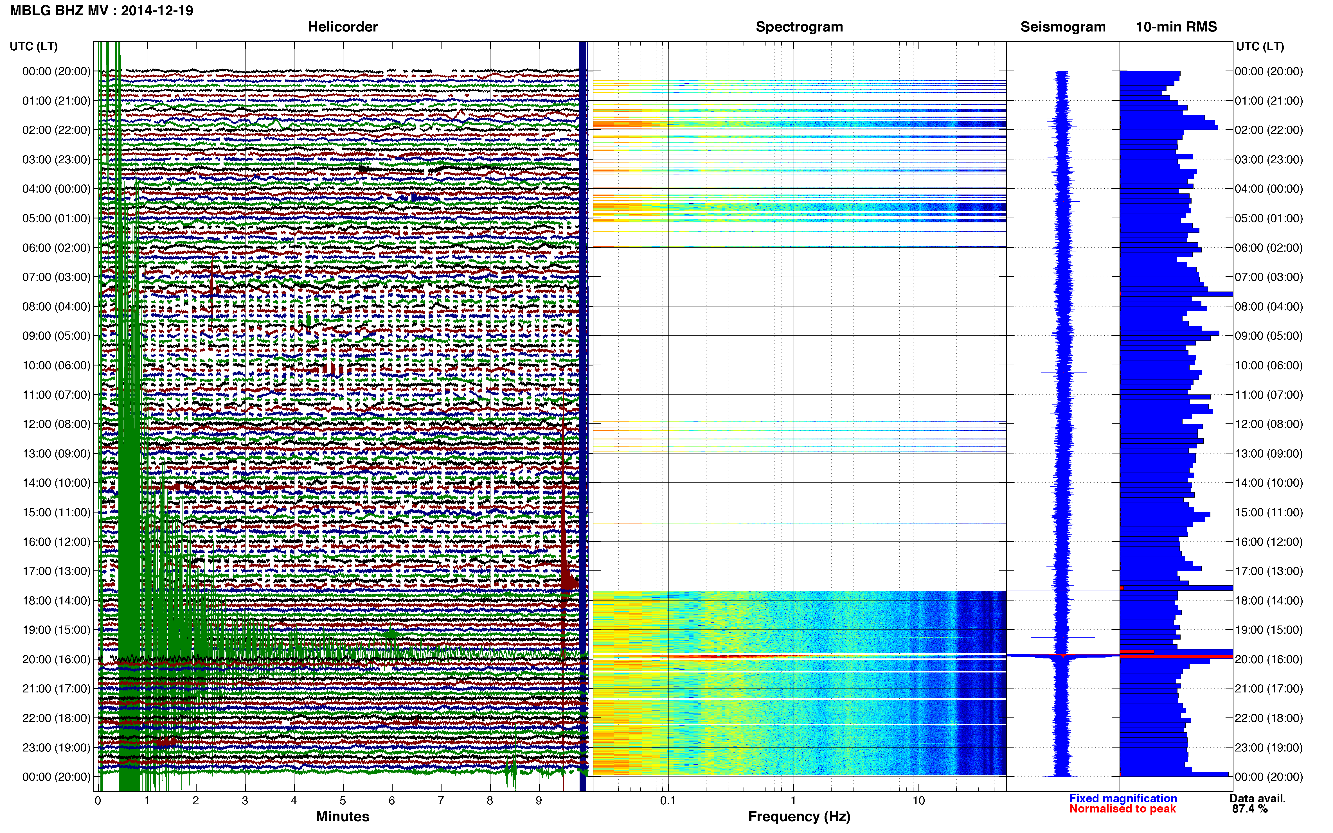Click the Minutes axis label

pyautogui.click(x=343, y=816)
